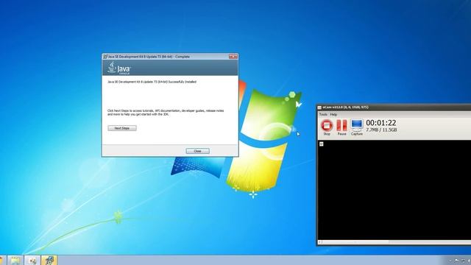Image resolution: width=471 pixels, height=265 pixels.
Task: Stop the oCam recording
Action: 327,127
